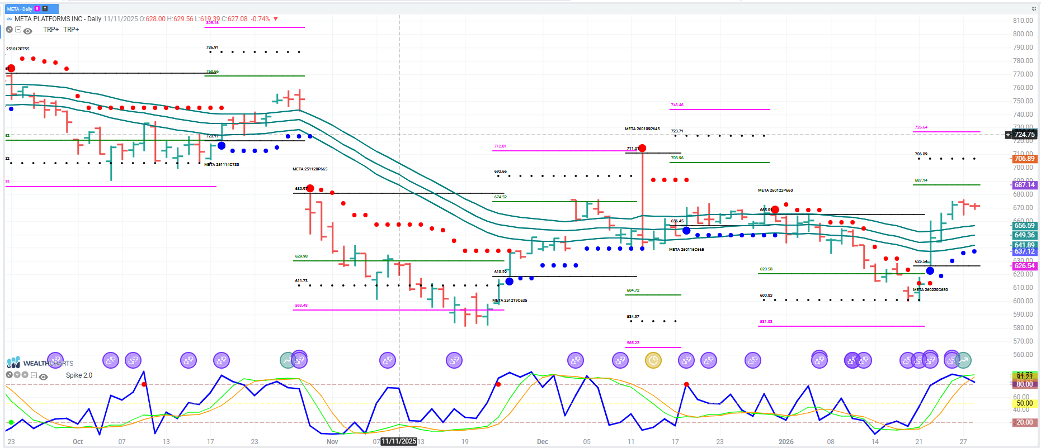Click the yellow pie-chart event marker
The height and width of the screenshot is (448, 1041).
click(653, 360)
